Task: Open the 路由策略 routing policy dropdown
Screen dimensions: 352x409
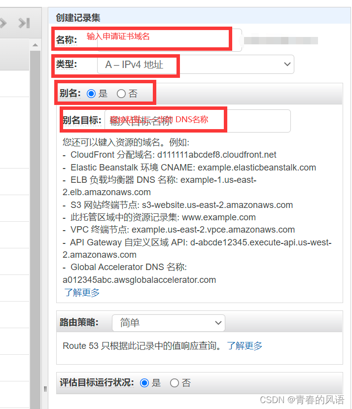Action: (169, 323)
